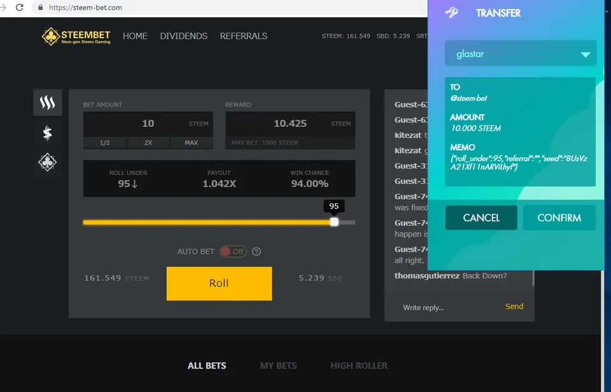Open Auto Bet help question mark
The height and width of the screenshot is (392, 611).
click(x=256, y=251)
